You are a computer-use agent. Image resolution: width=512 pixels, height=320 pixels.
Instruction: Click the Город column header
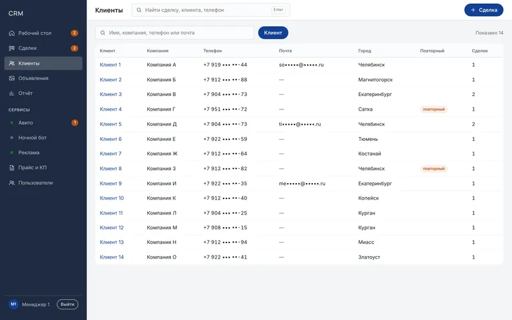click(365, 51)
